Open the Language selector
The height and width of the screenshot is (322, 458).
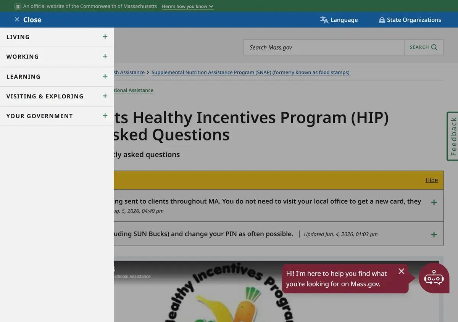(339, 20)
